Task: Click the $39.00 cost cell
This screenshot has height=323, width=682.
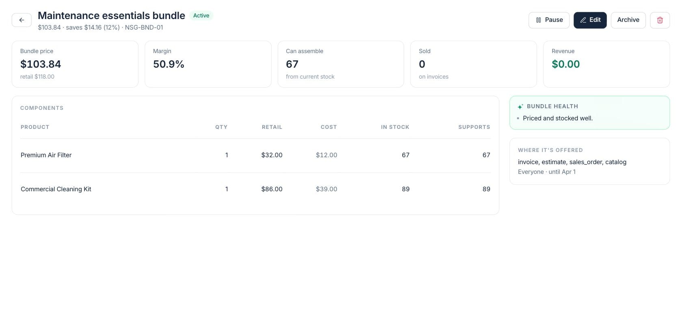Action: (x=326, y=189)
